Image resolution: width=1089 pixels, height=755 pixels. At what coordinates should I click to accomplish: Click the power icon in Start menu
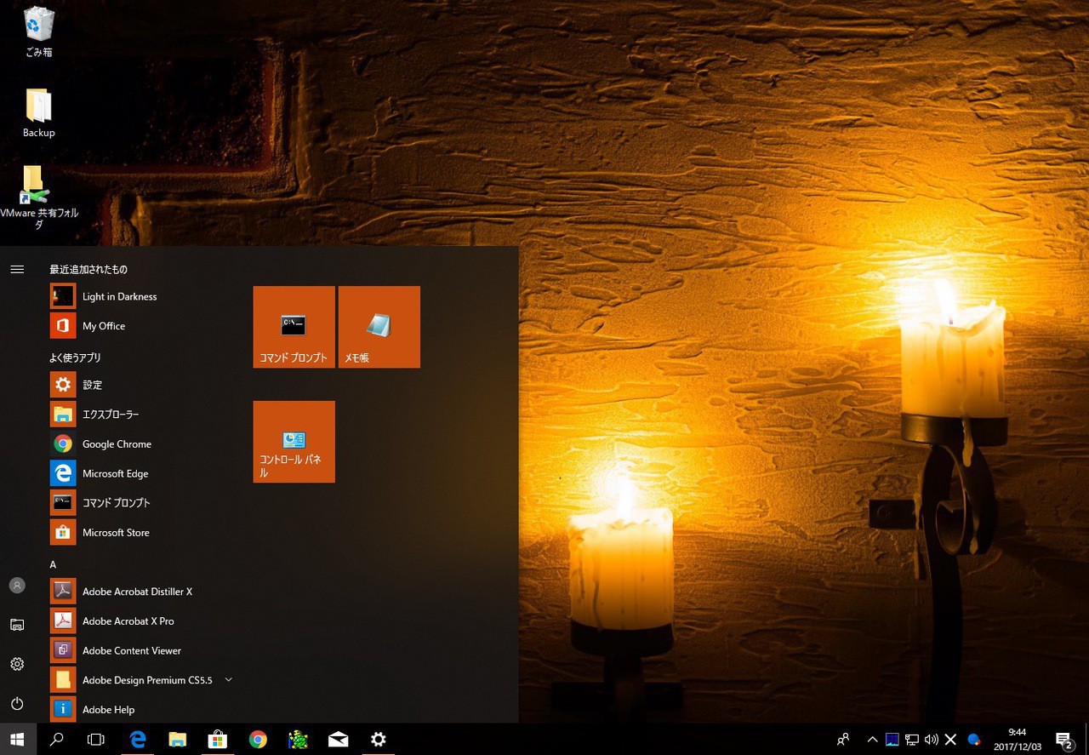[x=17, y=703]
